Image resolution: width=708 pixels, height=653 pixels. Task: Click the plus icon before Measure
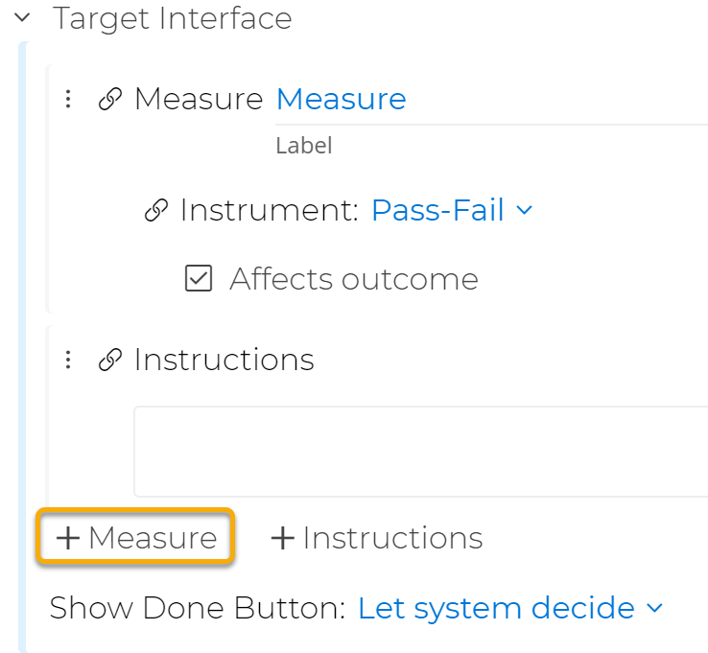click(x=68, y=538)
